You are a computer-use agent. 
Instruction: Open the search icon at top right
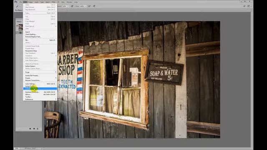(x=244, y=6)
